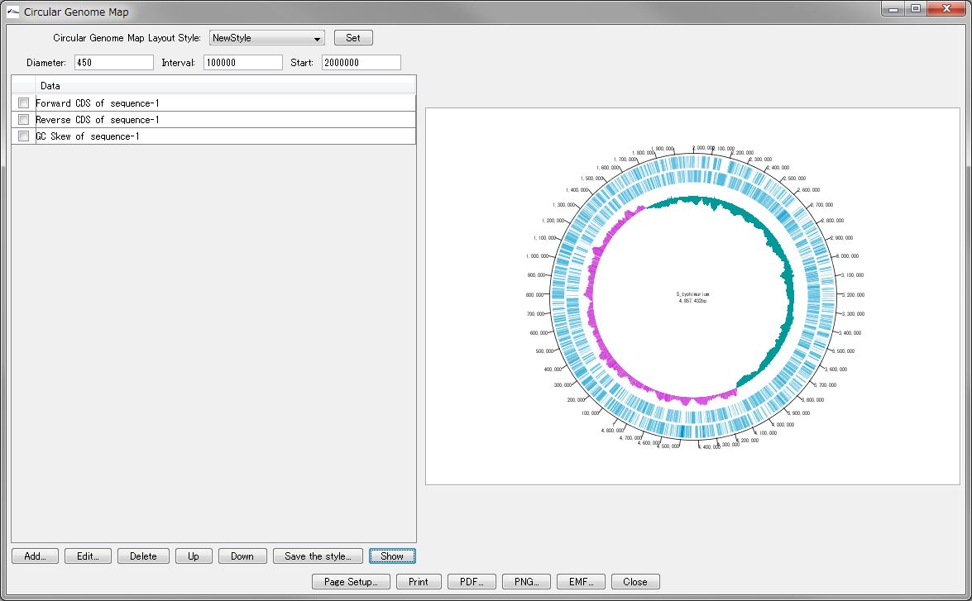Image resolution: width=972 pixels, height=601 pixels.
Task: Click the Data column header
Action: [225, 85]
